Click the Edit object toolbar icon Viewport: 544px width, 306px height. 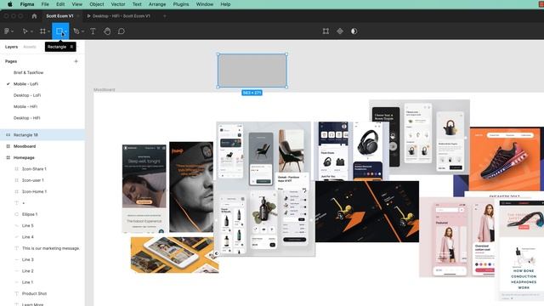[326, 31]
